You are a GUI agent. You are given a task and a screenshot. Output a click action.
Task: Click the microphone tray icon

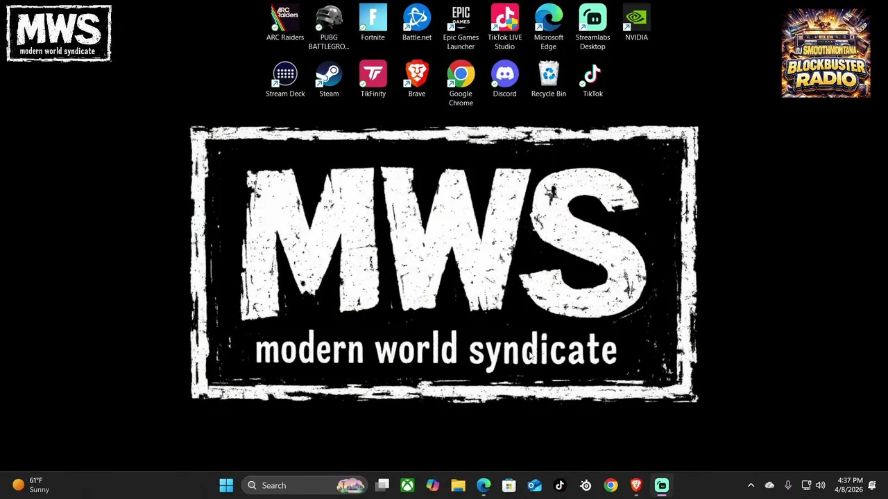787,486
